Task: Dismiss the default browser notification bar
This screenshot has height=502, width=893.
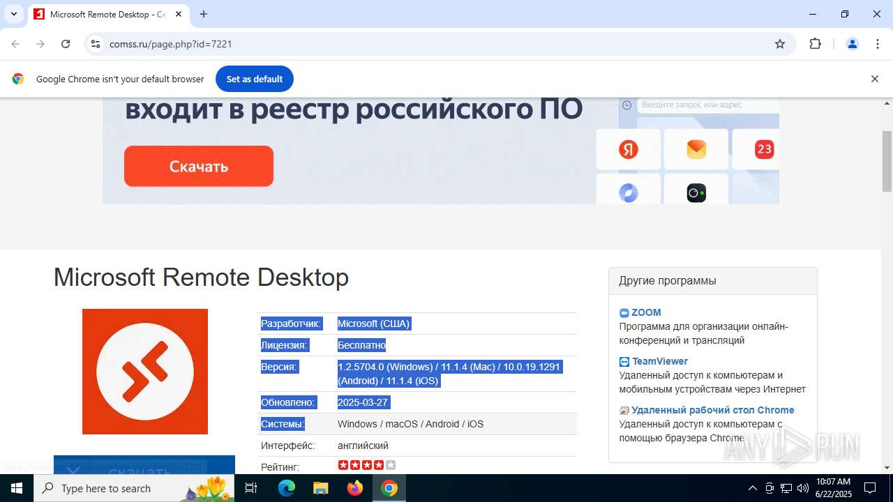Action: [x=874, y=79]
